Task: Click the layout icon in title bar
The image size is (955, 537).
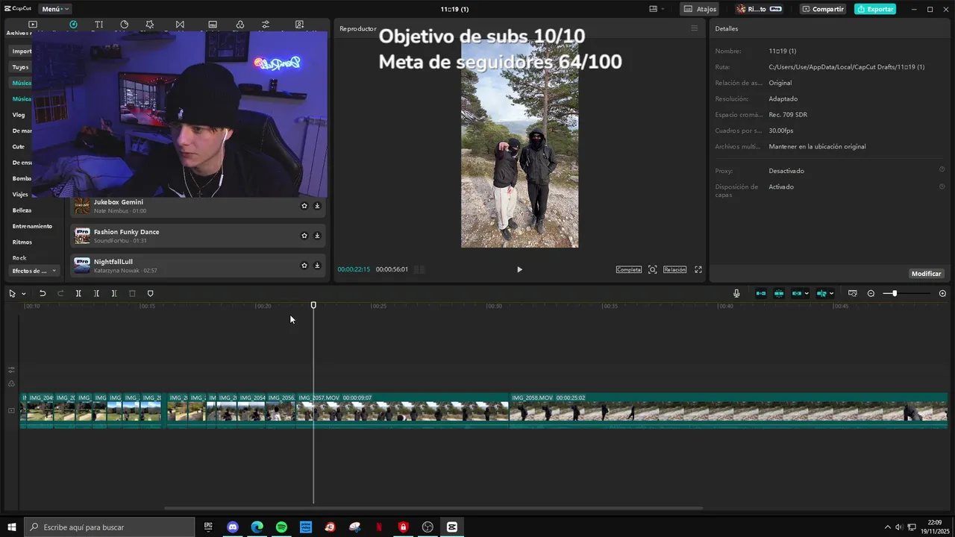Action: (654, 9)
